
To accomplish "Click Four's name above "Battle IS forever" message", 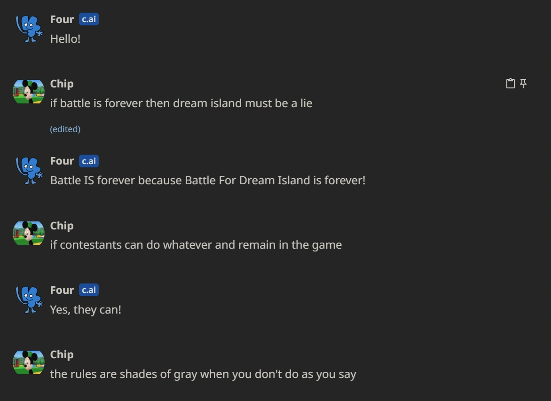I will point(62,161).
